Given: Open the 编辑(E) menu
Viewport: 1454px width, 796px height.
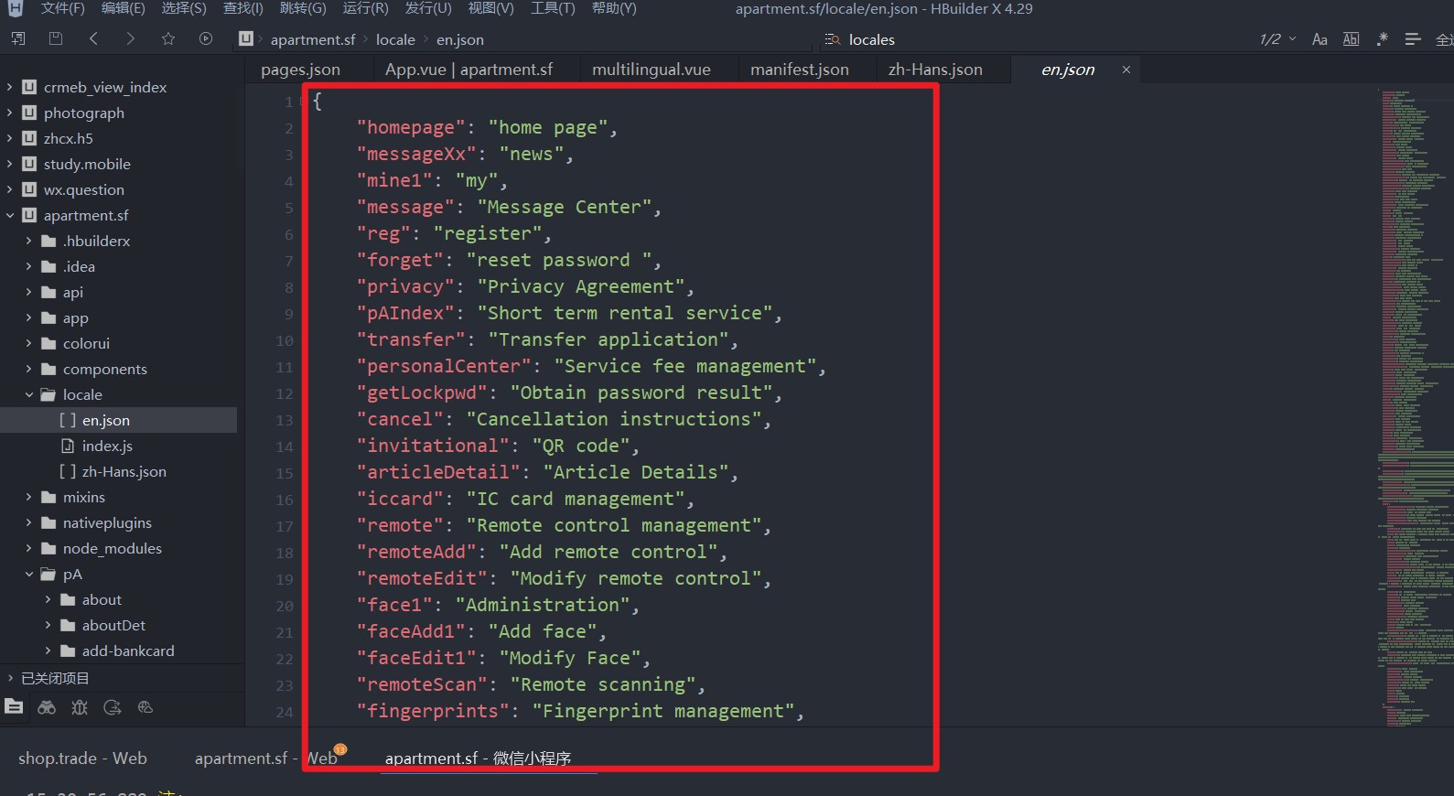Looking at the screenshot, I should pos(123,8).
